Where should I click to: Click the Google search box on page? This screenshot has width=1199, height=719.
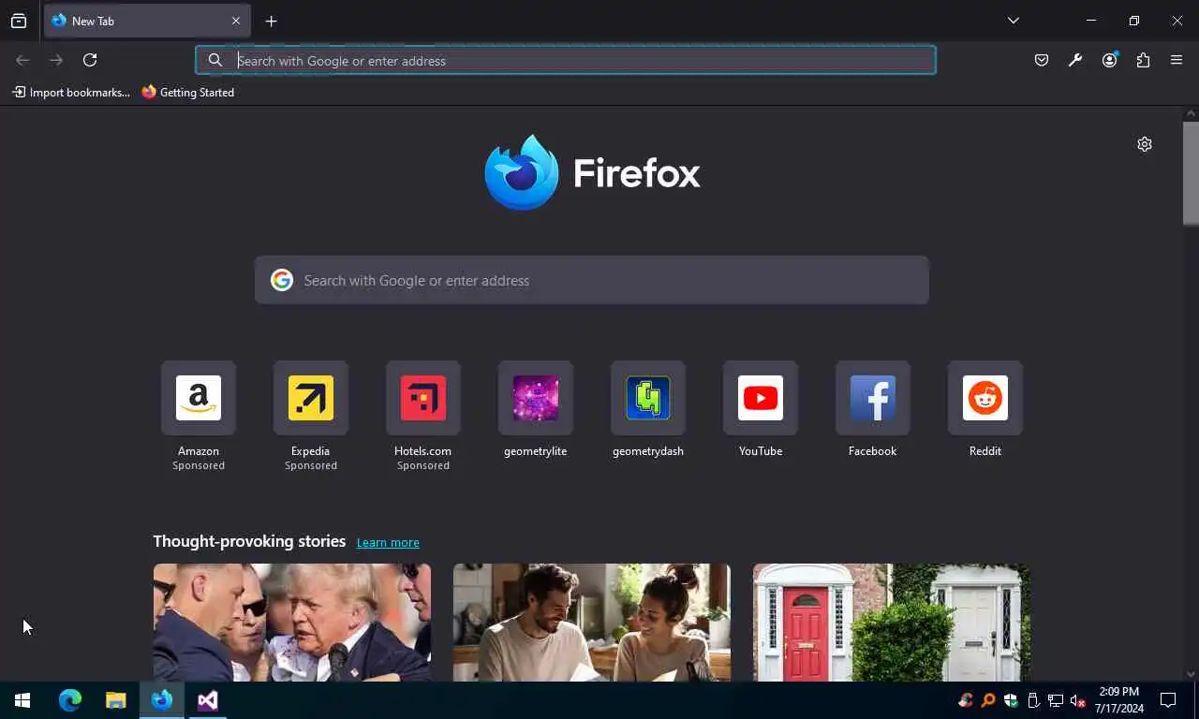[x=592, y=280]
